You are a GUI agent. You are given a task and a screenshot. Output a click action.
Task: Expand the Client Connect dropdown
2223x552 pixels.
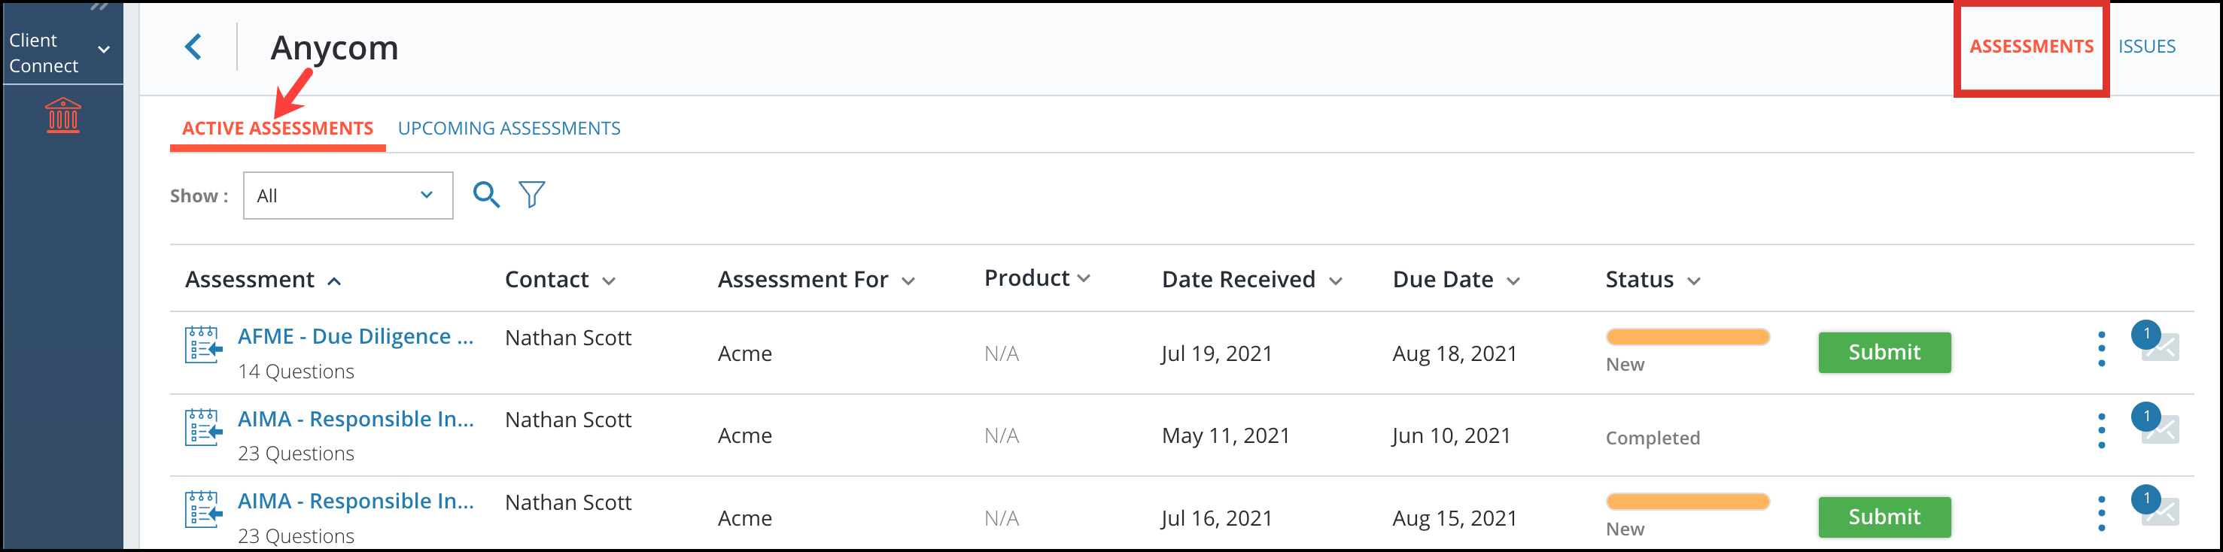pos(105,50)
